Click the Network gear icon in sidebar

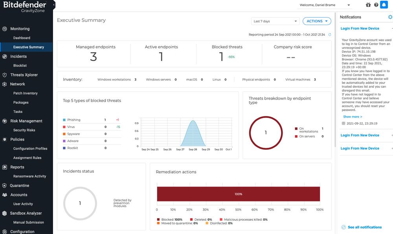[x=4, y=84]
